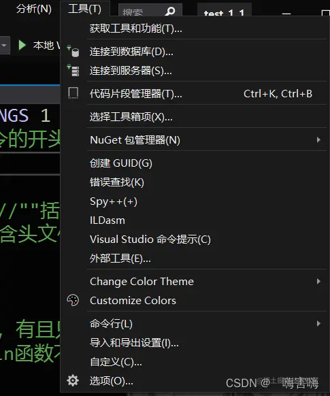The width and height of the screenshot is (330, 396).
Task: Click the code snippet manager icon
Action: click(73, 93)
